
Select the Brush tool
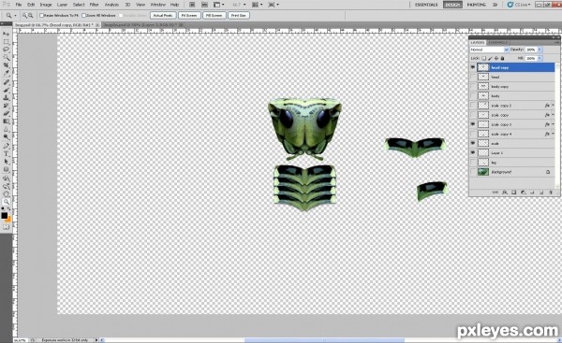click(7, 90)
